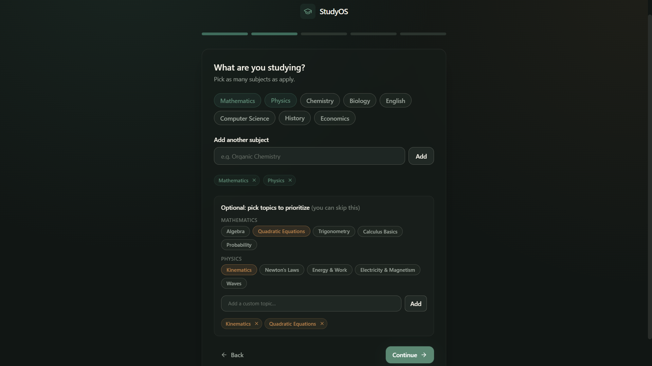652x366 pixels.
Task: Select the Trigonometry topic chip
Action: tap(334, 231)
